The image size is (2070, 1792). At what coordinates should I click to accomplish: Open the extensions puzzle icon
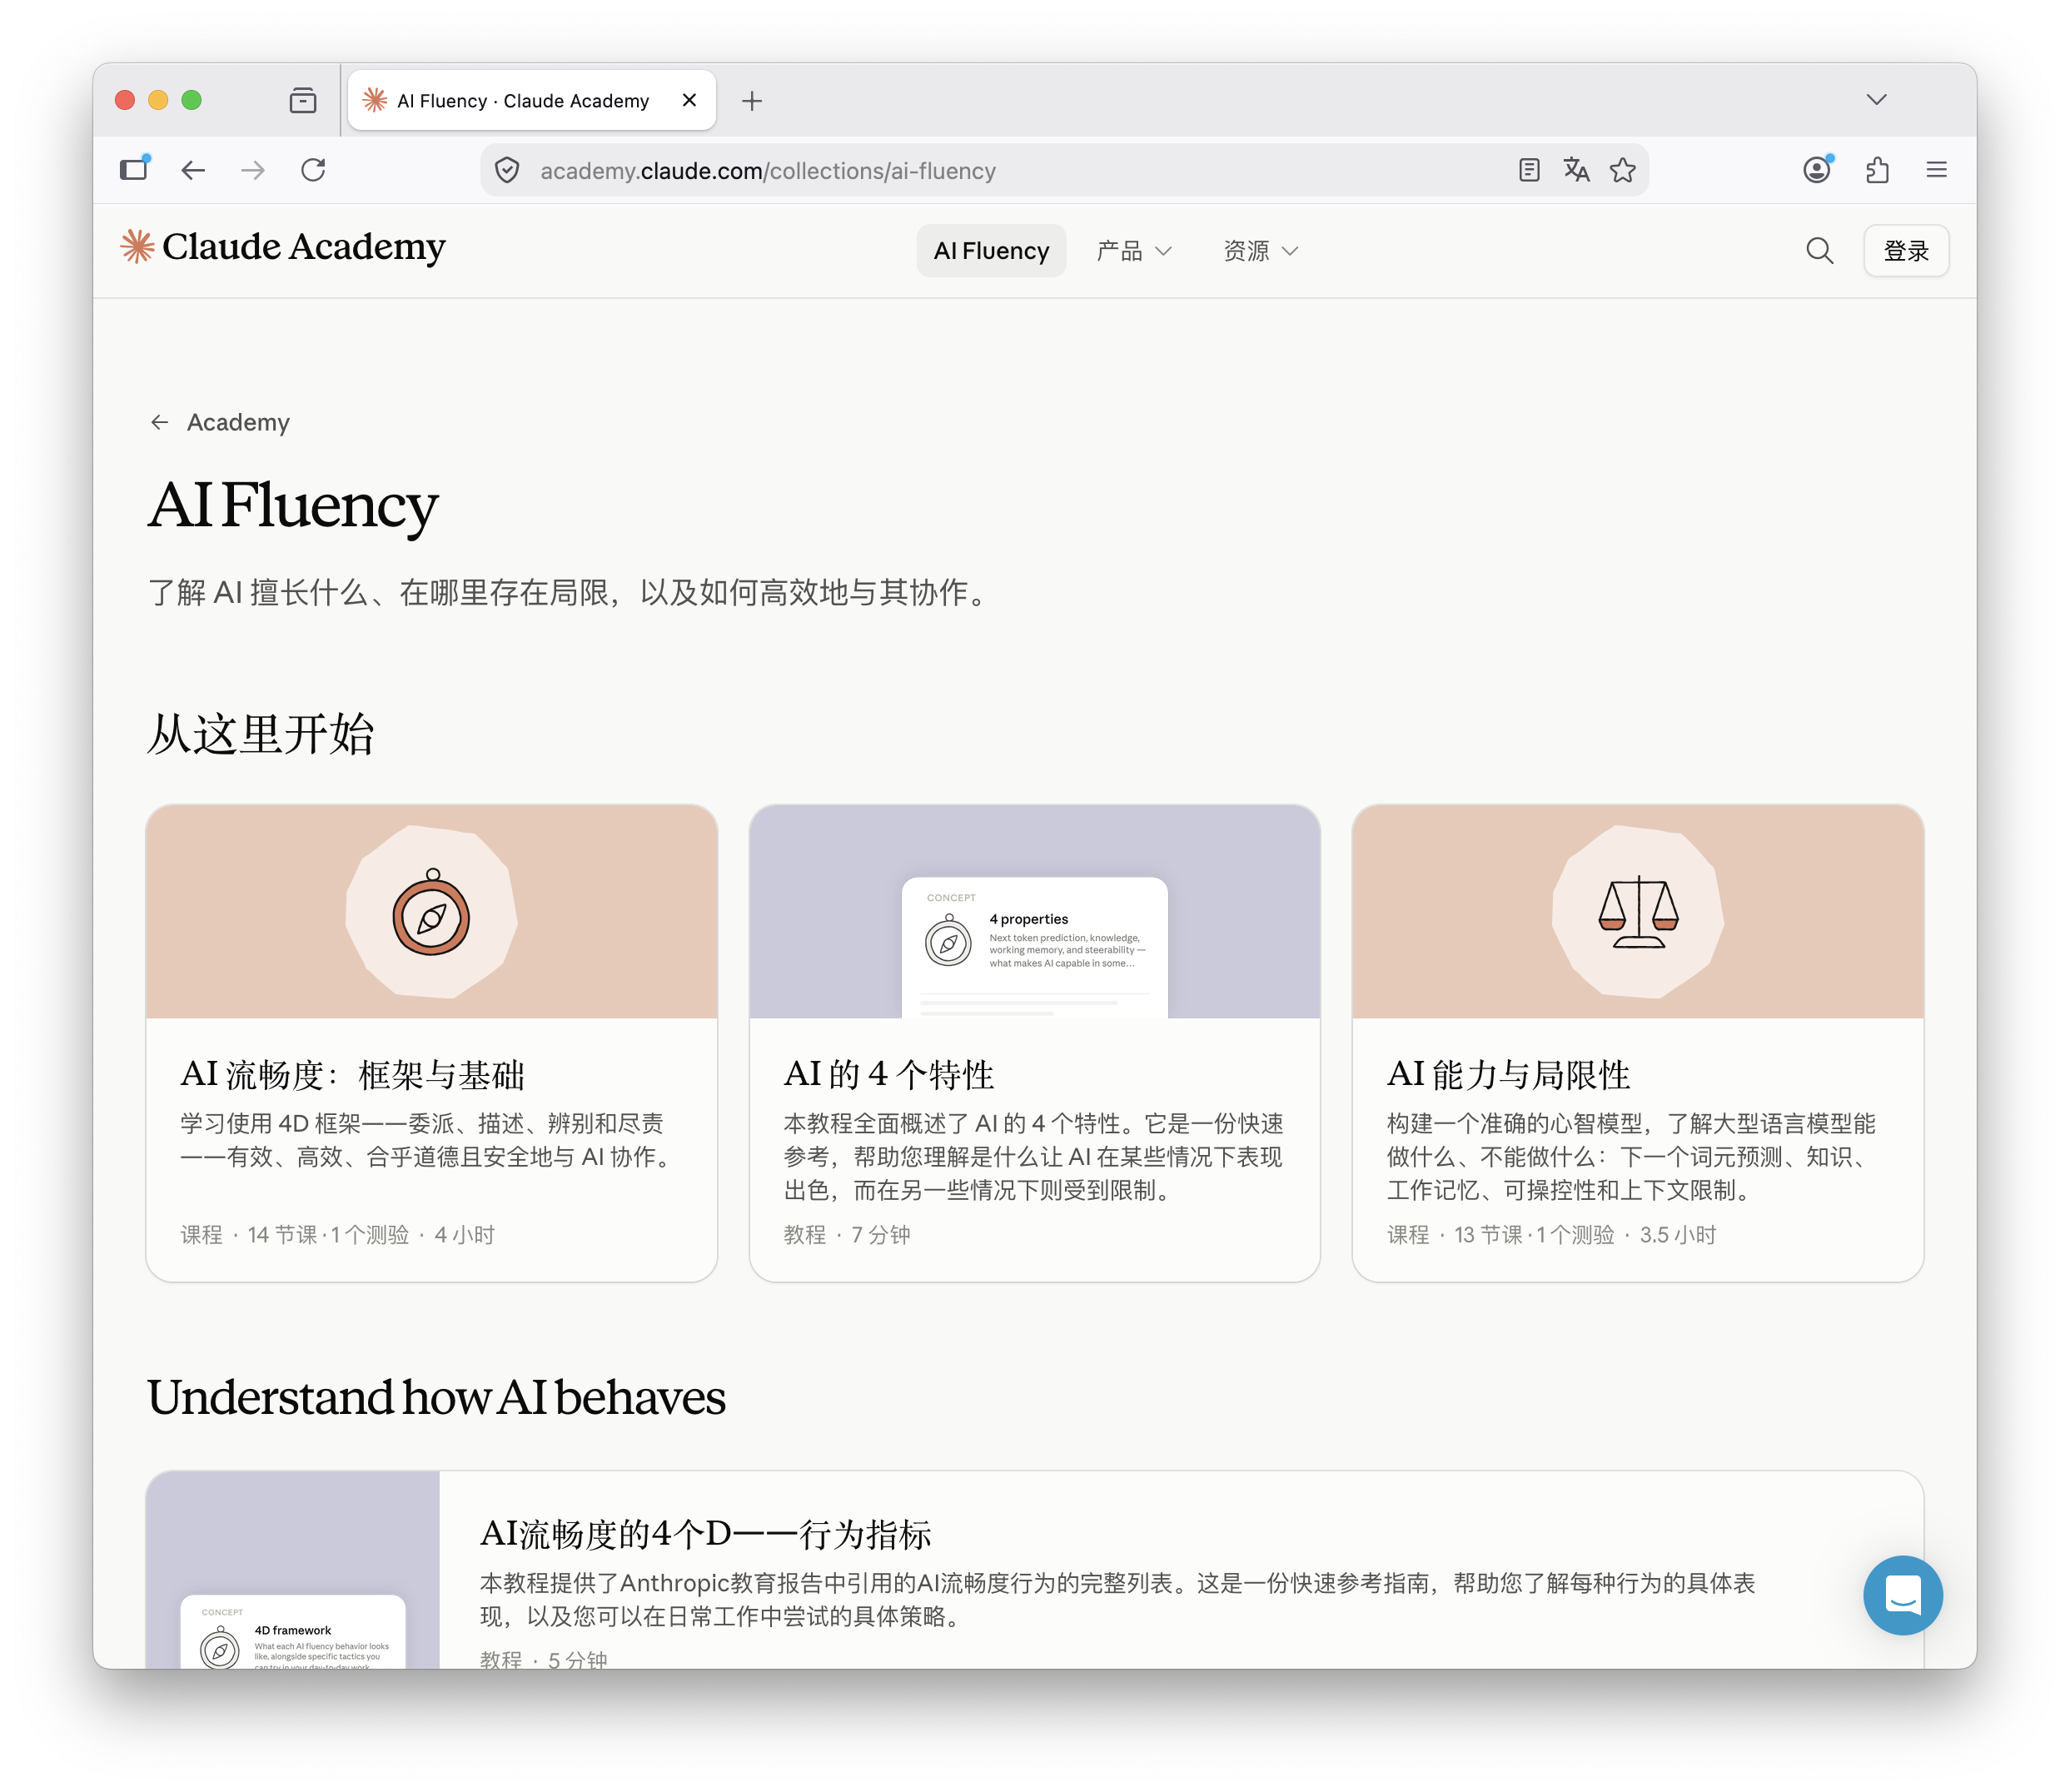tap(1877, 170)
